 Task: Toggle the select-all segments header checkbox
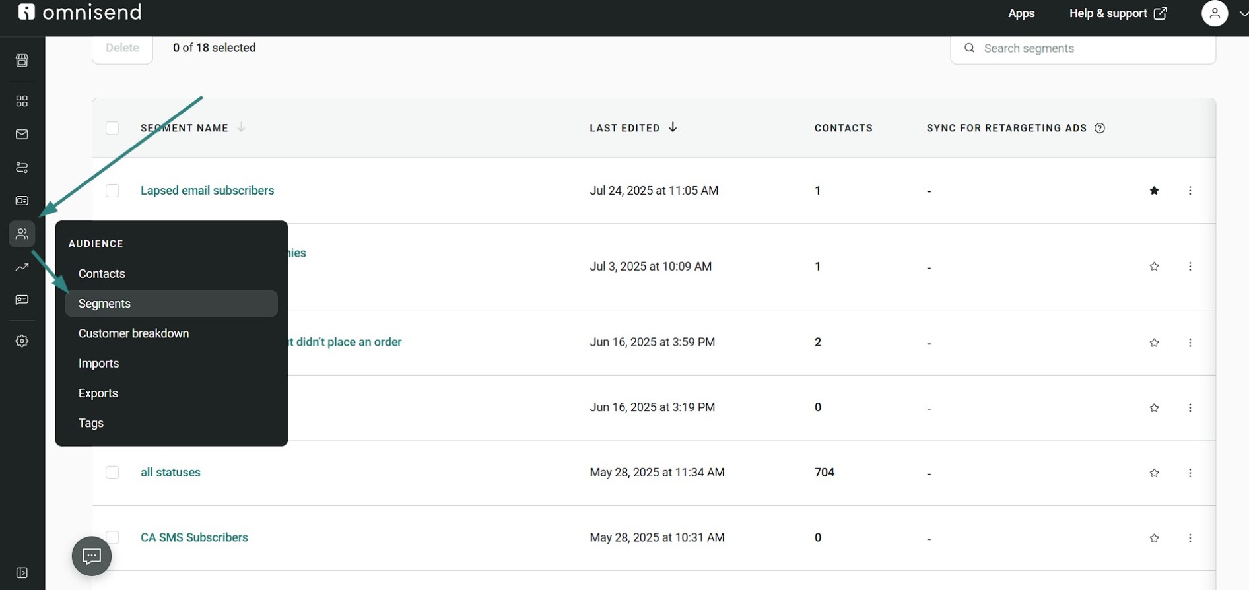[x=112, y=128]
